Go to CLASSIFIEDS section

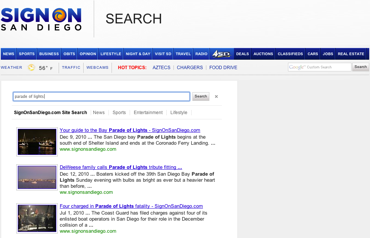pos(290,54)
